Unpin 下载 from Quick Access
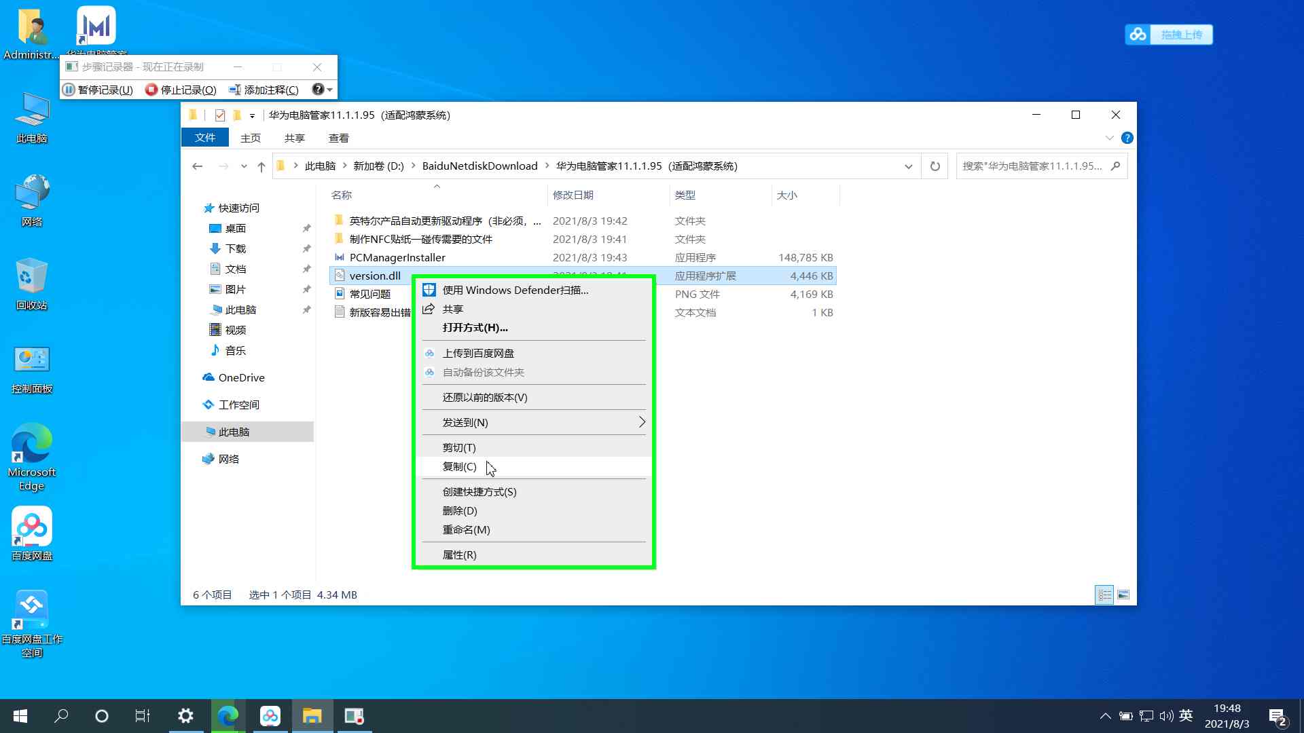Viewport: 1304px width, 733px height. tap(306, 248)
